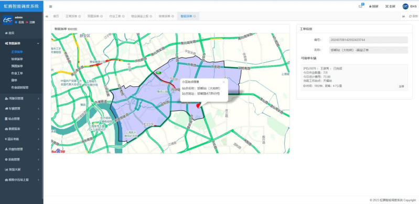This screenshot has width=419, height=204.
Task: Close the 转单派单 tab using its close icon
Action: coord(173,16)
